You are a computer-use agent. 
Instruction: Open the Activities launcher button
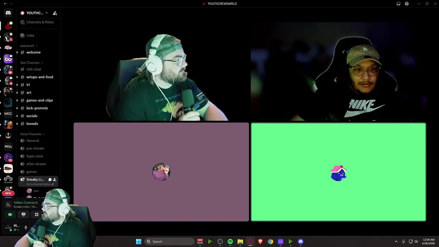(37, 214)
